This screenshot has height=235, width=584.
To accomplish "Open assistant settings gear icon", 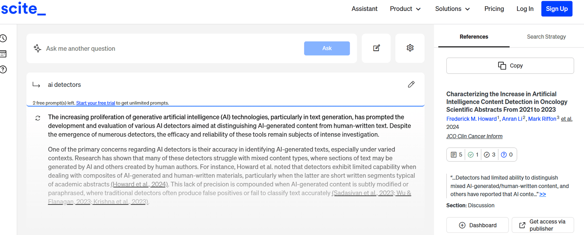I will pyautogui.click(x=410, y=48).
